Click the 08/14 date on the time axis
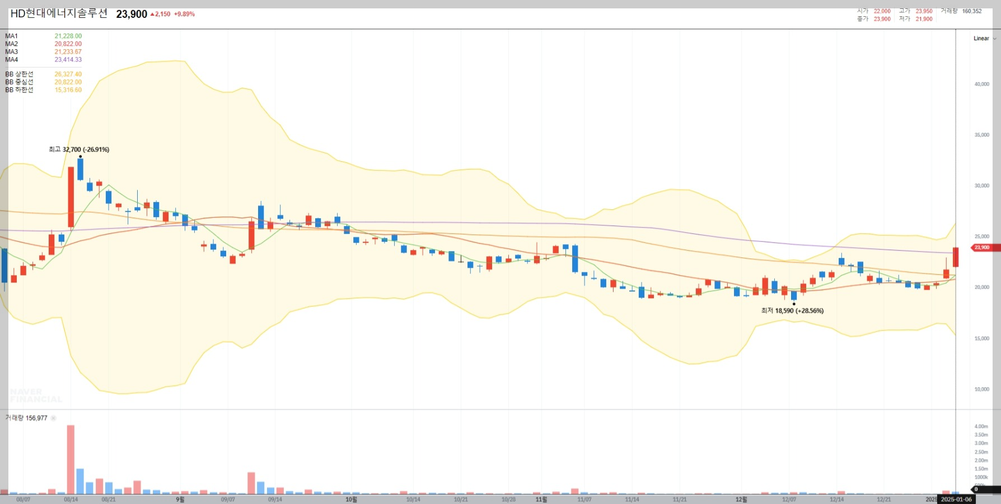This screenshot has height=504, width=1001. coord(71,500)
